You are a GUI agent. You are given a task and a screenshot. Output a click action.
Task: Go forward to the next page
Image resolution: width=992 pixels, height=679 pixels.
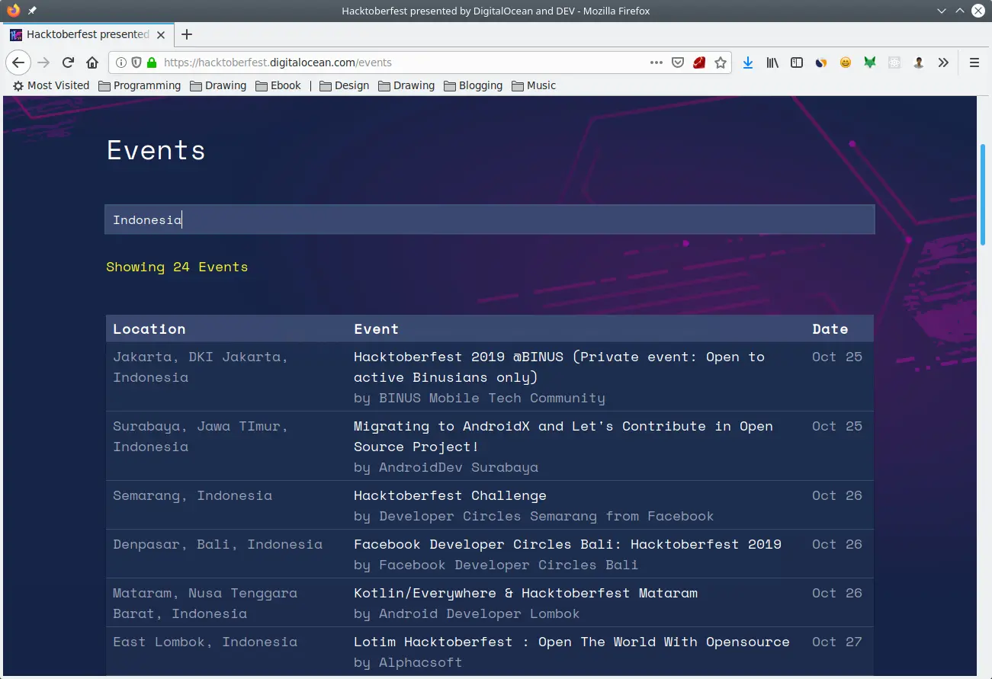coord(43,62)
